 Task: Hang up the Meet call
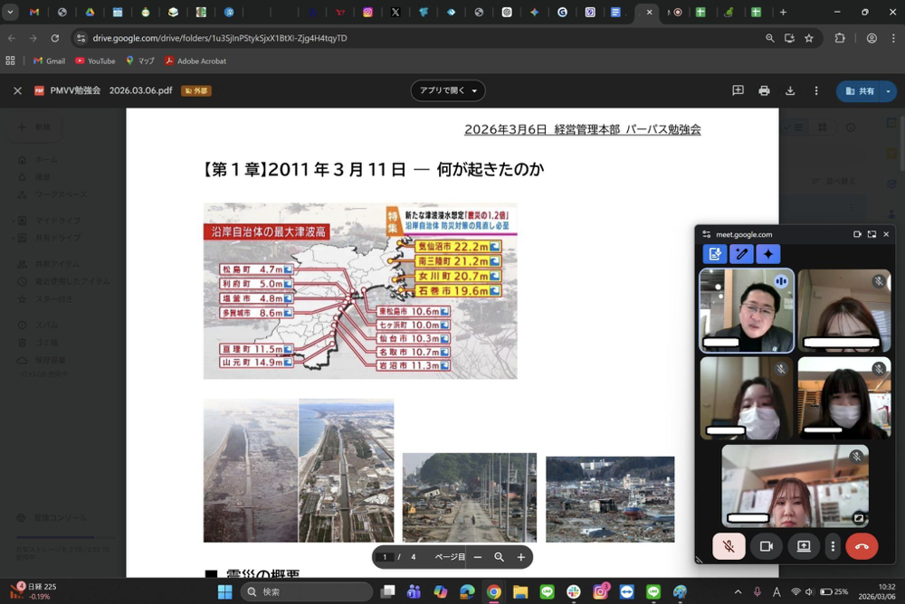tap(862, 546)
